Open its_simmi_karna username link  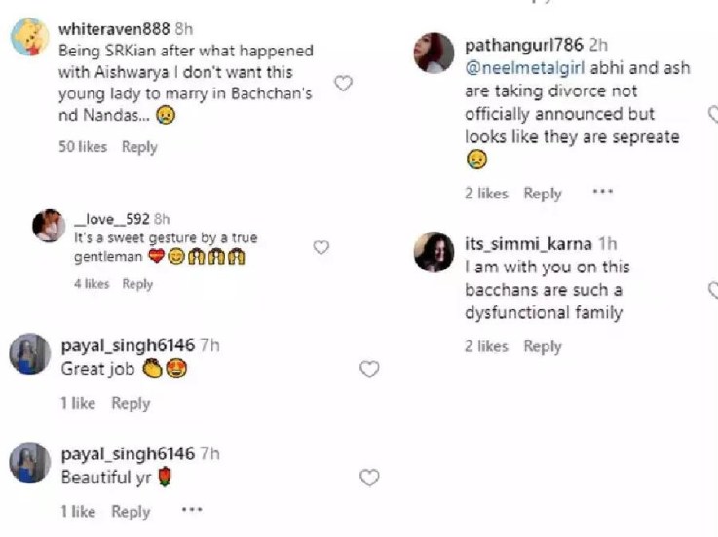coord(528,244)
